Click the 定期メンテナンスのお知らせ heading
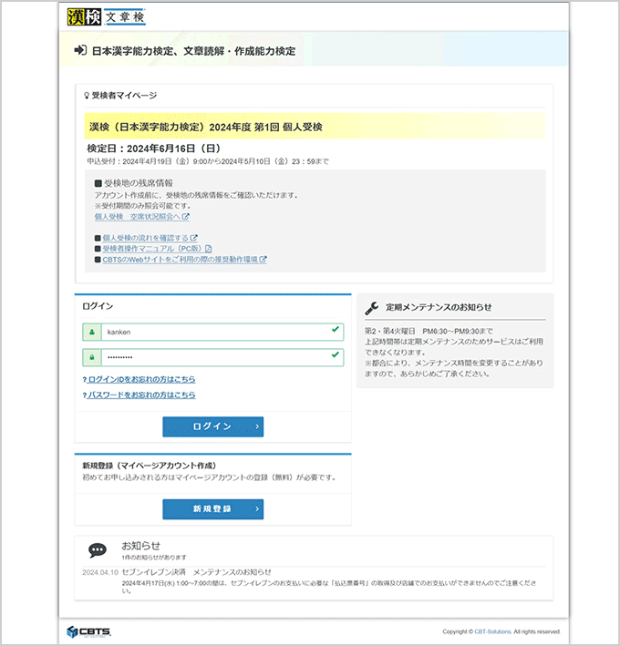The image size is (620, 646). (x=439, y=307)
